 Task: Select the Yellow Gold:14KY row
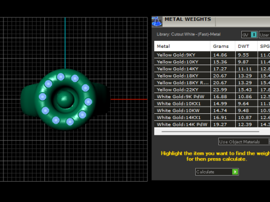pyautogui.click(x=212, y=69)
